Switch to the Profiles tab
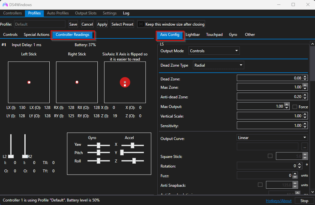 click(x=34, y=13)
